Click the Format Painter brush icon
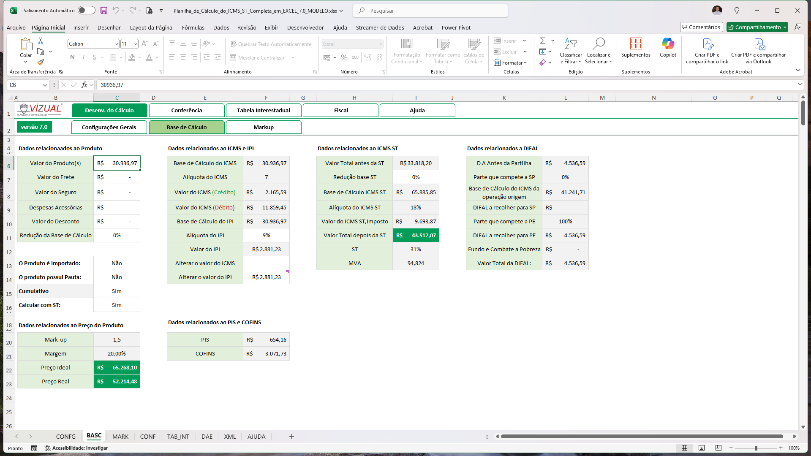Screen dimensions: 811x456 pyautogui.click(x=41, y=62)
